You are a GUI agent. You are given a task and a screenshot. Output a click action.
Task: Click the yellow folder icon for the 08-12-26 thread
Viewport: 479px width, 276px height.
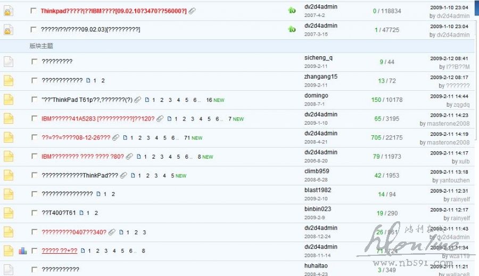click(9, 137)
